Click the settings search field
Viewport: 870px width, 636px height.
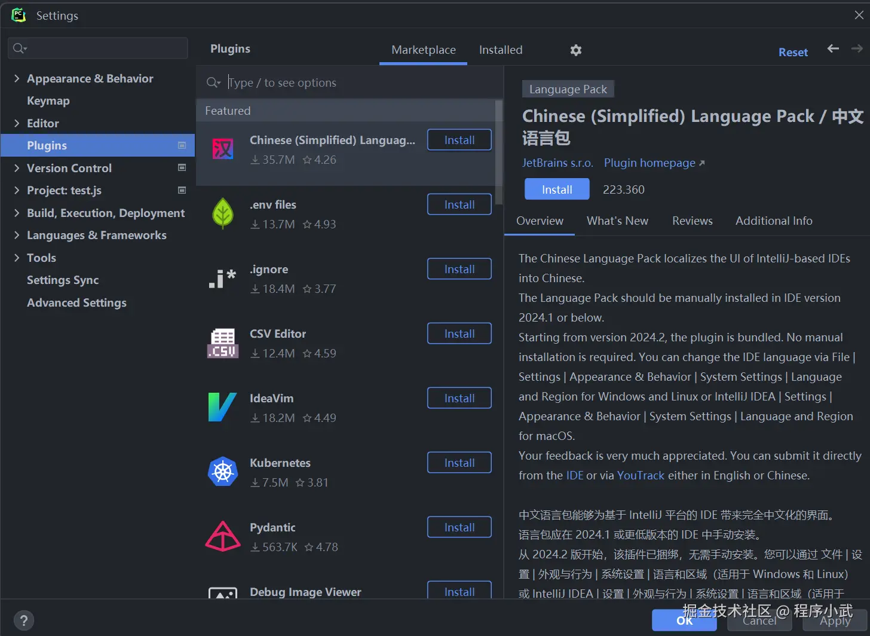pyautogui.click(x=98, y=48)
